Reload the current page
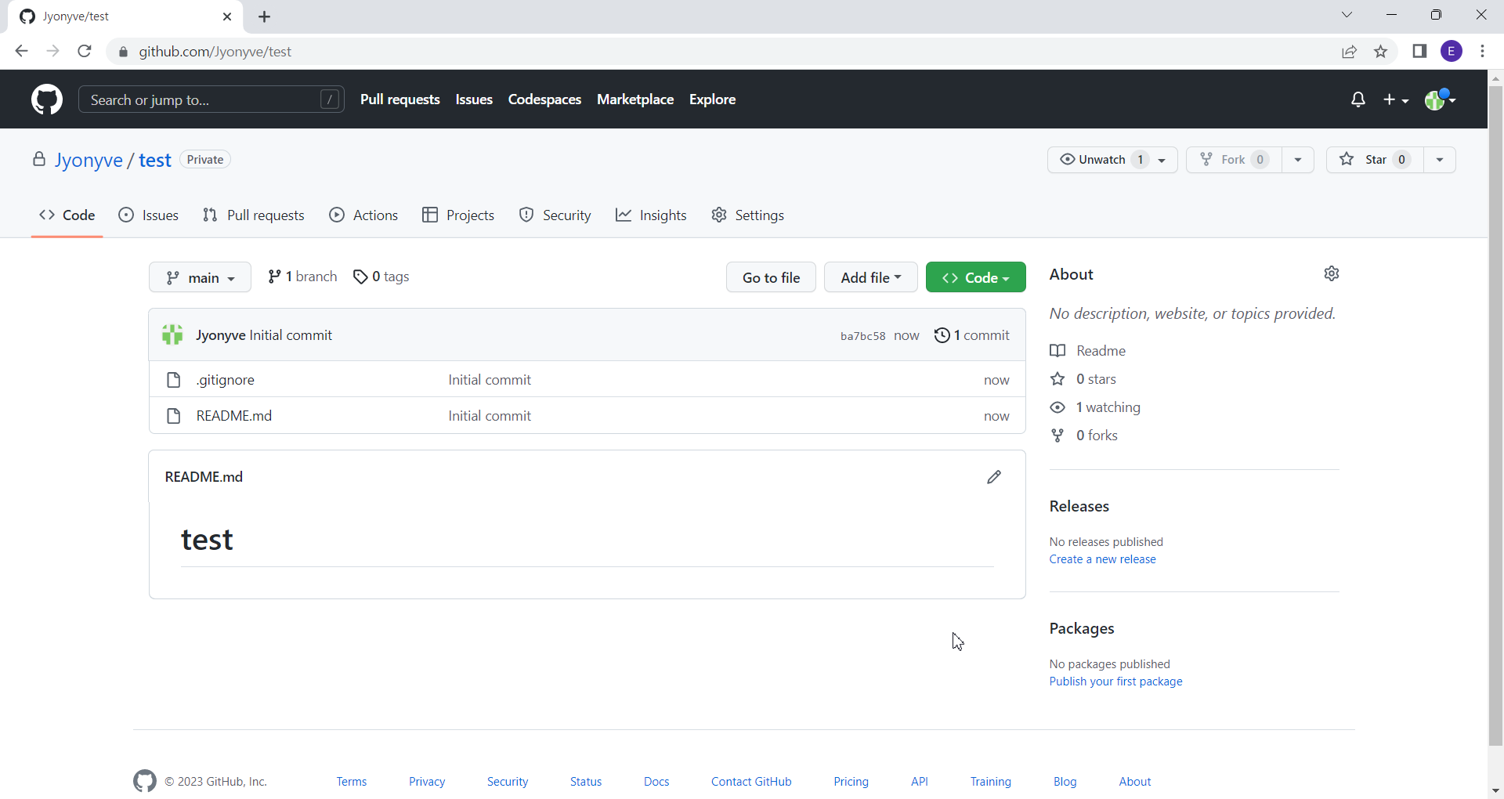 pyautogui.click(x=85, y=52)
